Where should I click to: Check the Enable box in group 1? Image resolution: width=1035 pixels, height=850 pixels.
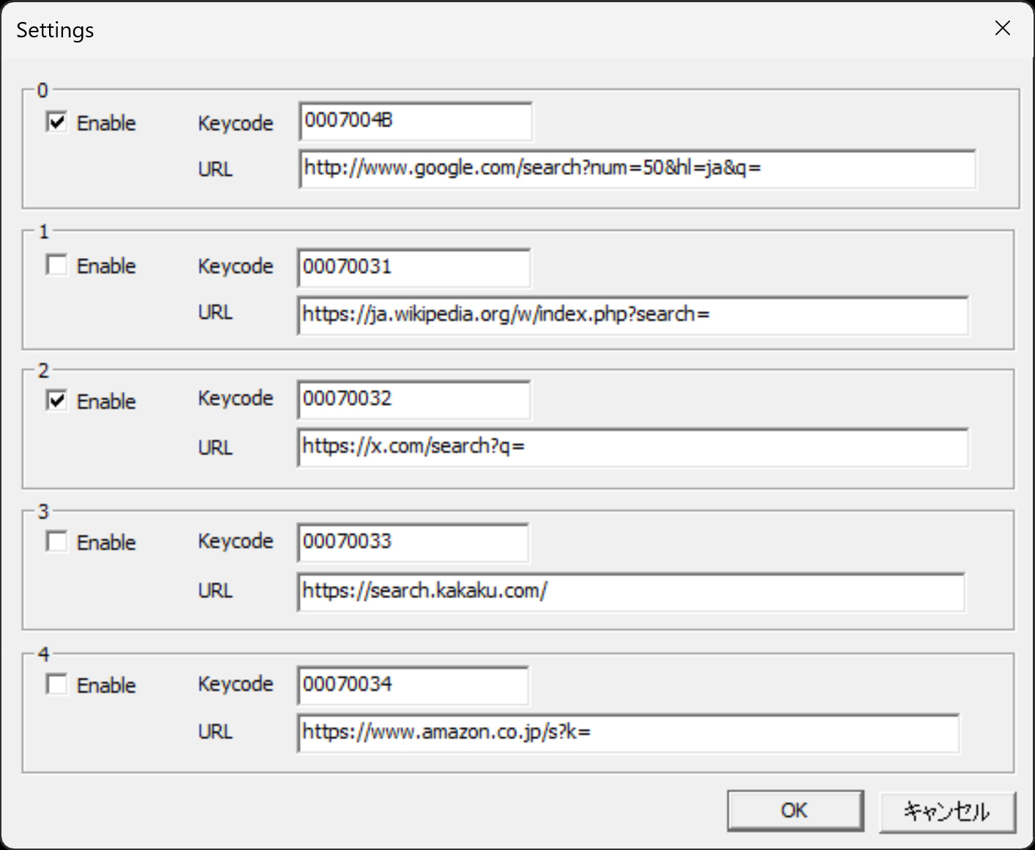56,265
